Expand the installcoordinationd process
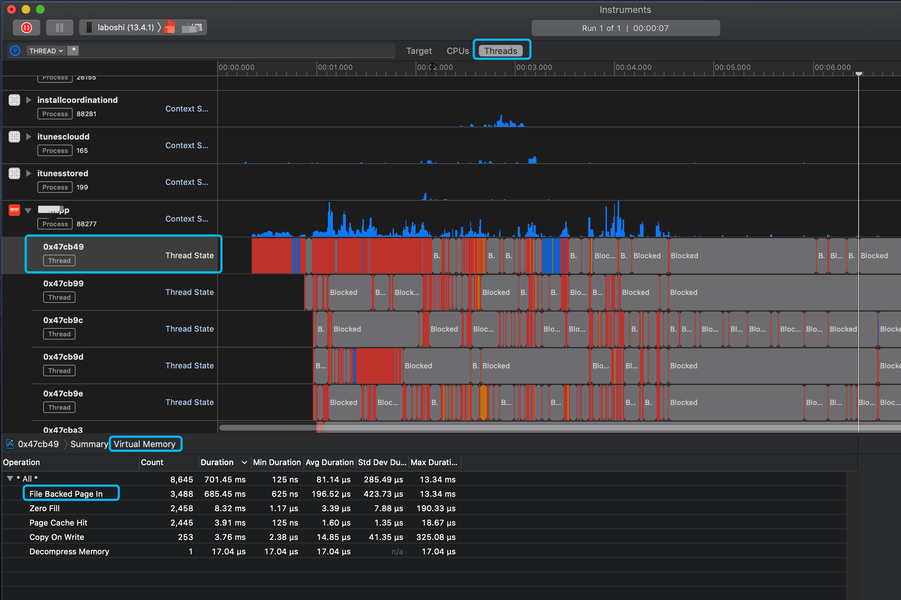The height and width of the screenshot is (600, 901). pyautogui.click(x=29, y=100)
